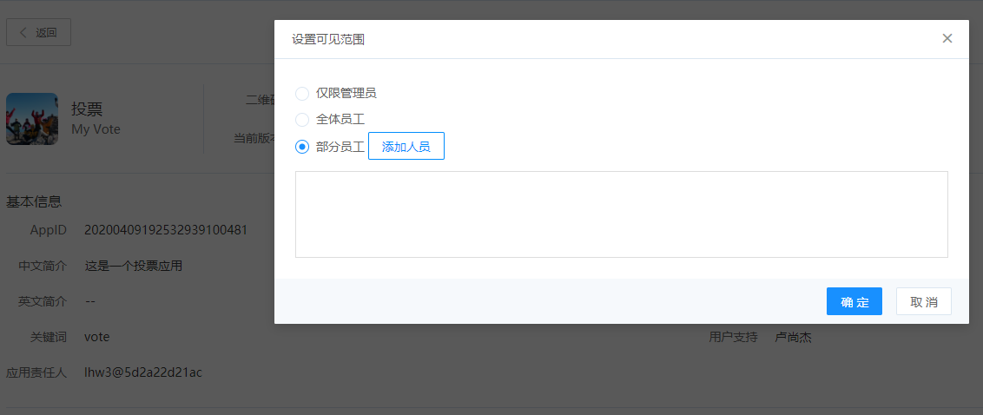Click the 用户支持 name 卢尚杰
983x415 pixels.
coord(793,337)
